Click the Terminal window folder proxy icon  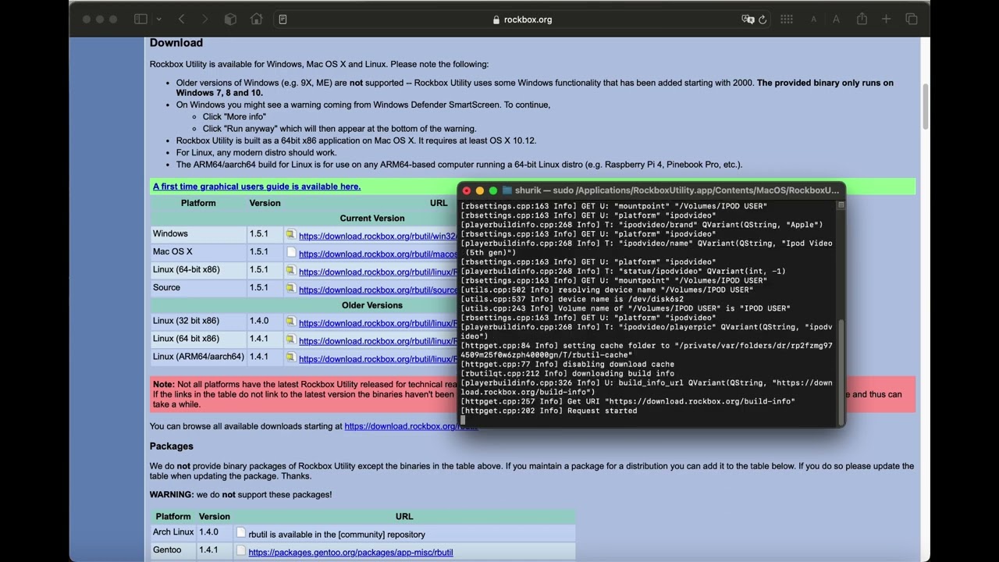pyautogui.click(x=507, y=190)
